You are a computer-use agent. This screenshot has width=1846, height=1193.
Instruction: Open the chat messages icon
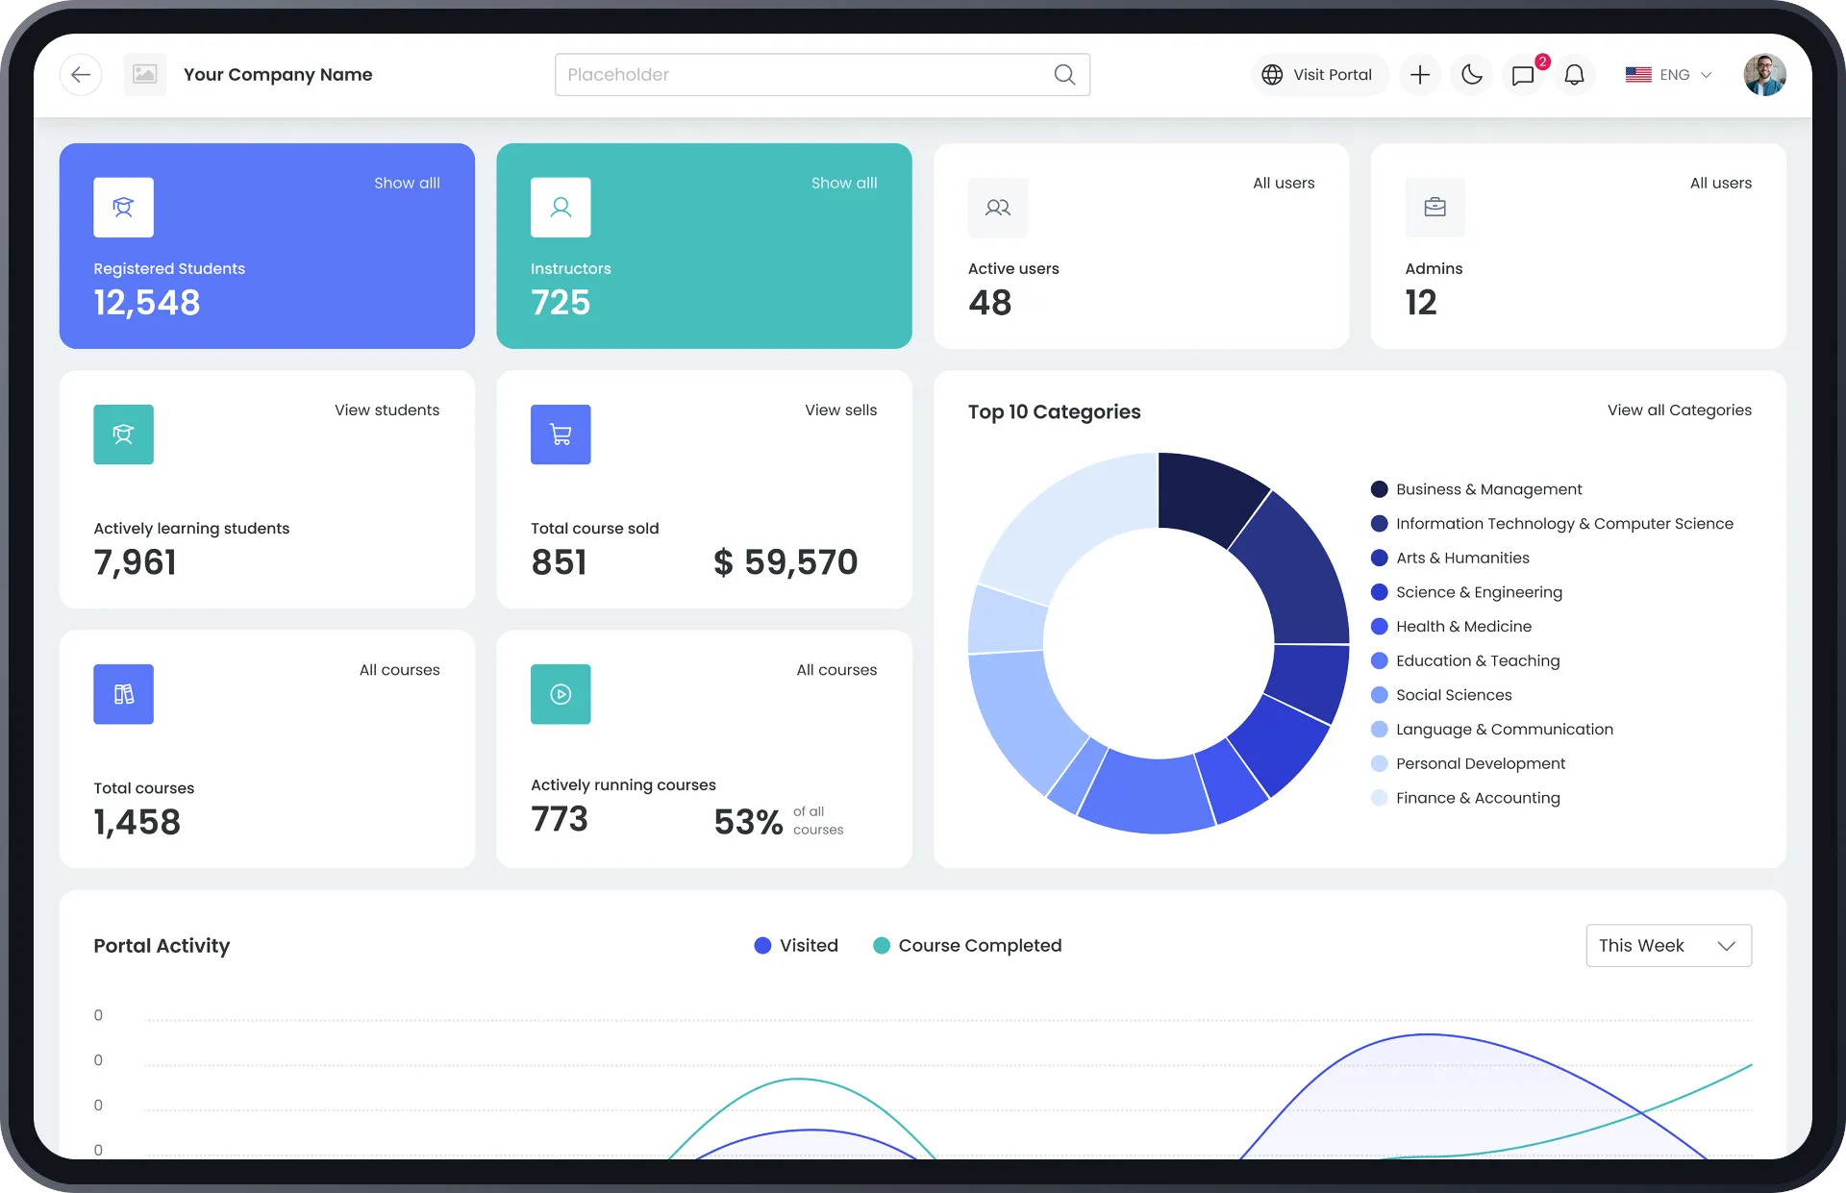[1523, 75]
